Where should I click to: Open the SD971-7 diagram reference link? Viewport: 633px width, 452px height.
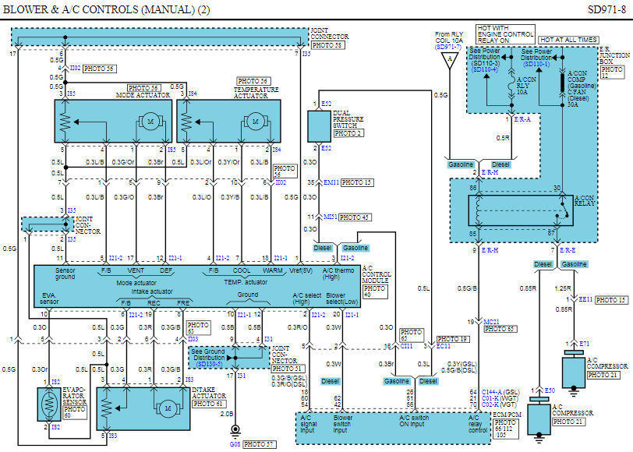[x=447, y=48]
